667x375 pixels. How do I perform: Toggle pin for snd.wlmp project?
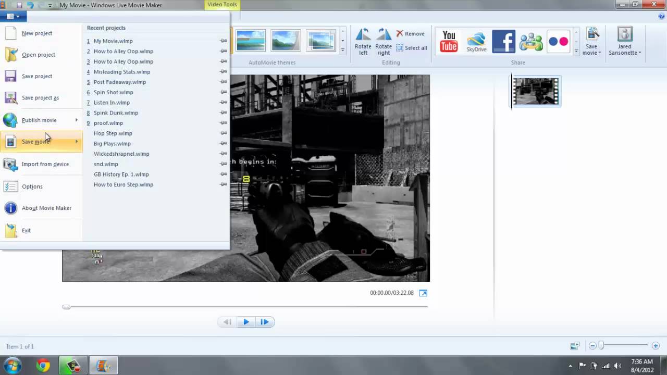pyautogui.click(x=223, y=164)
